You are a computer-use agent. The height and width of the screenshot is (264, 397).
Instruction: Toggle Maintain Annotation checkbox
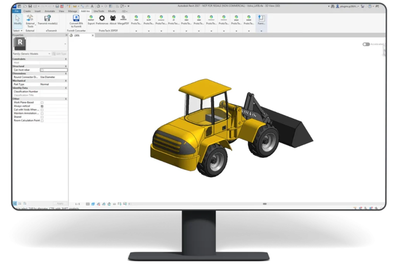[42, 113]
